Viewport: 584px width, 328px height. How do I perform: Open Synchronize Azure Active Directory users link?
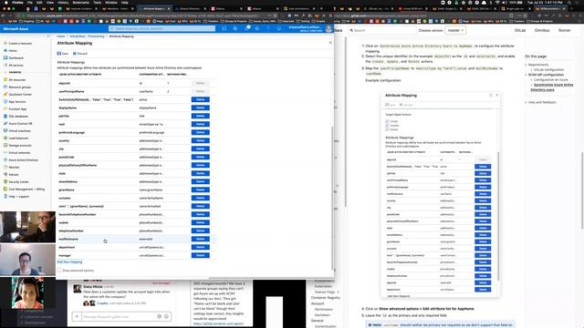coord(552,87)
